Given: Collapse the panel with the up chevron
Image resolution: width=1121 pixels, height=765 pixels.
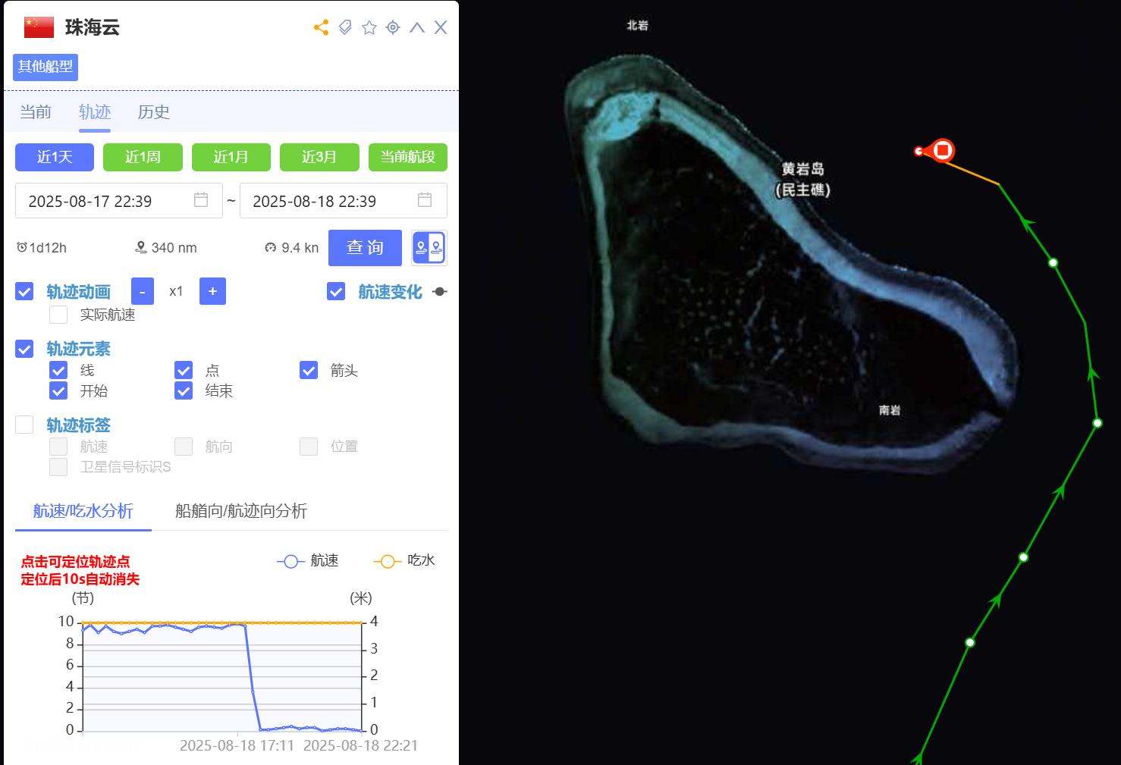Looking at the screenshot, I should [417, 28].
